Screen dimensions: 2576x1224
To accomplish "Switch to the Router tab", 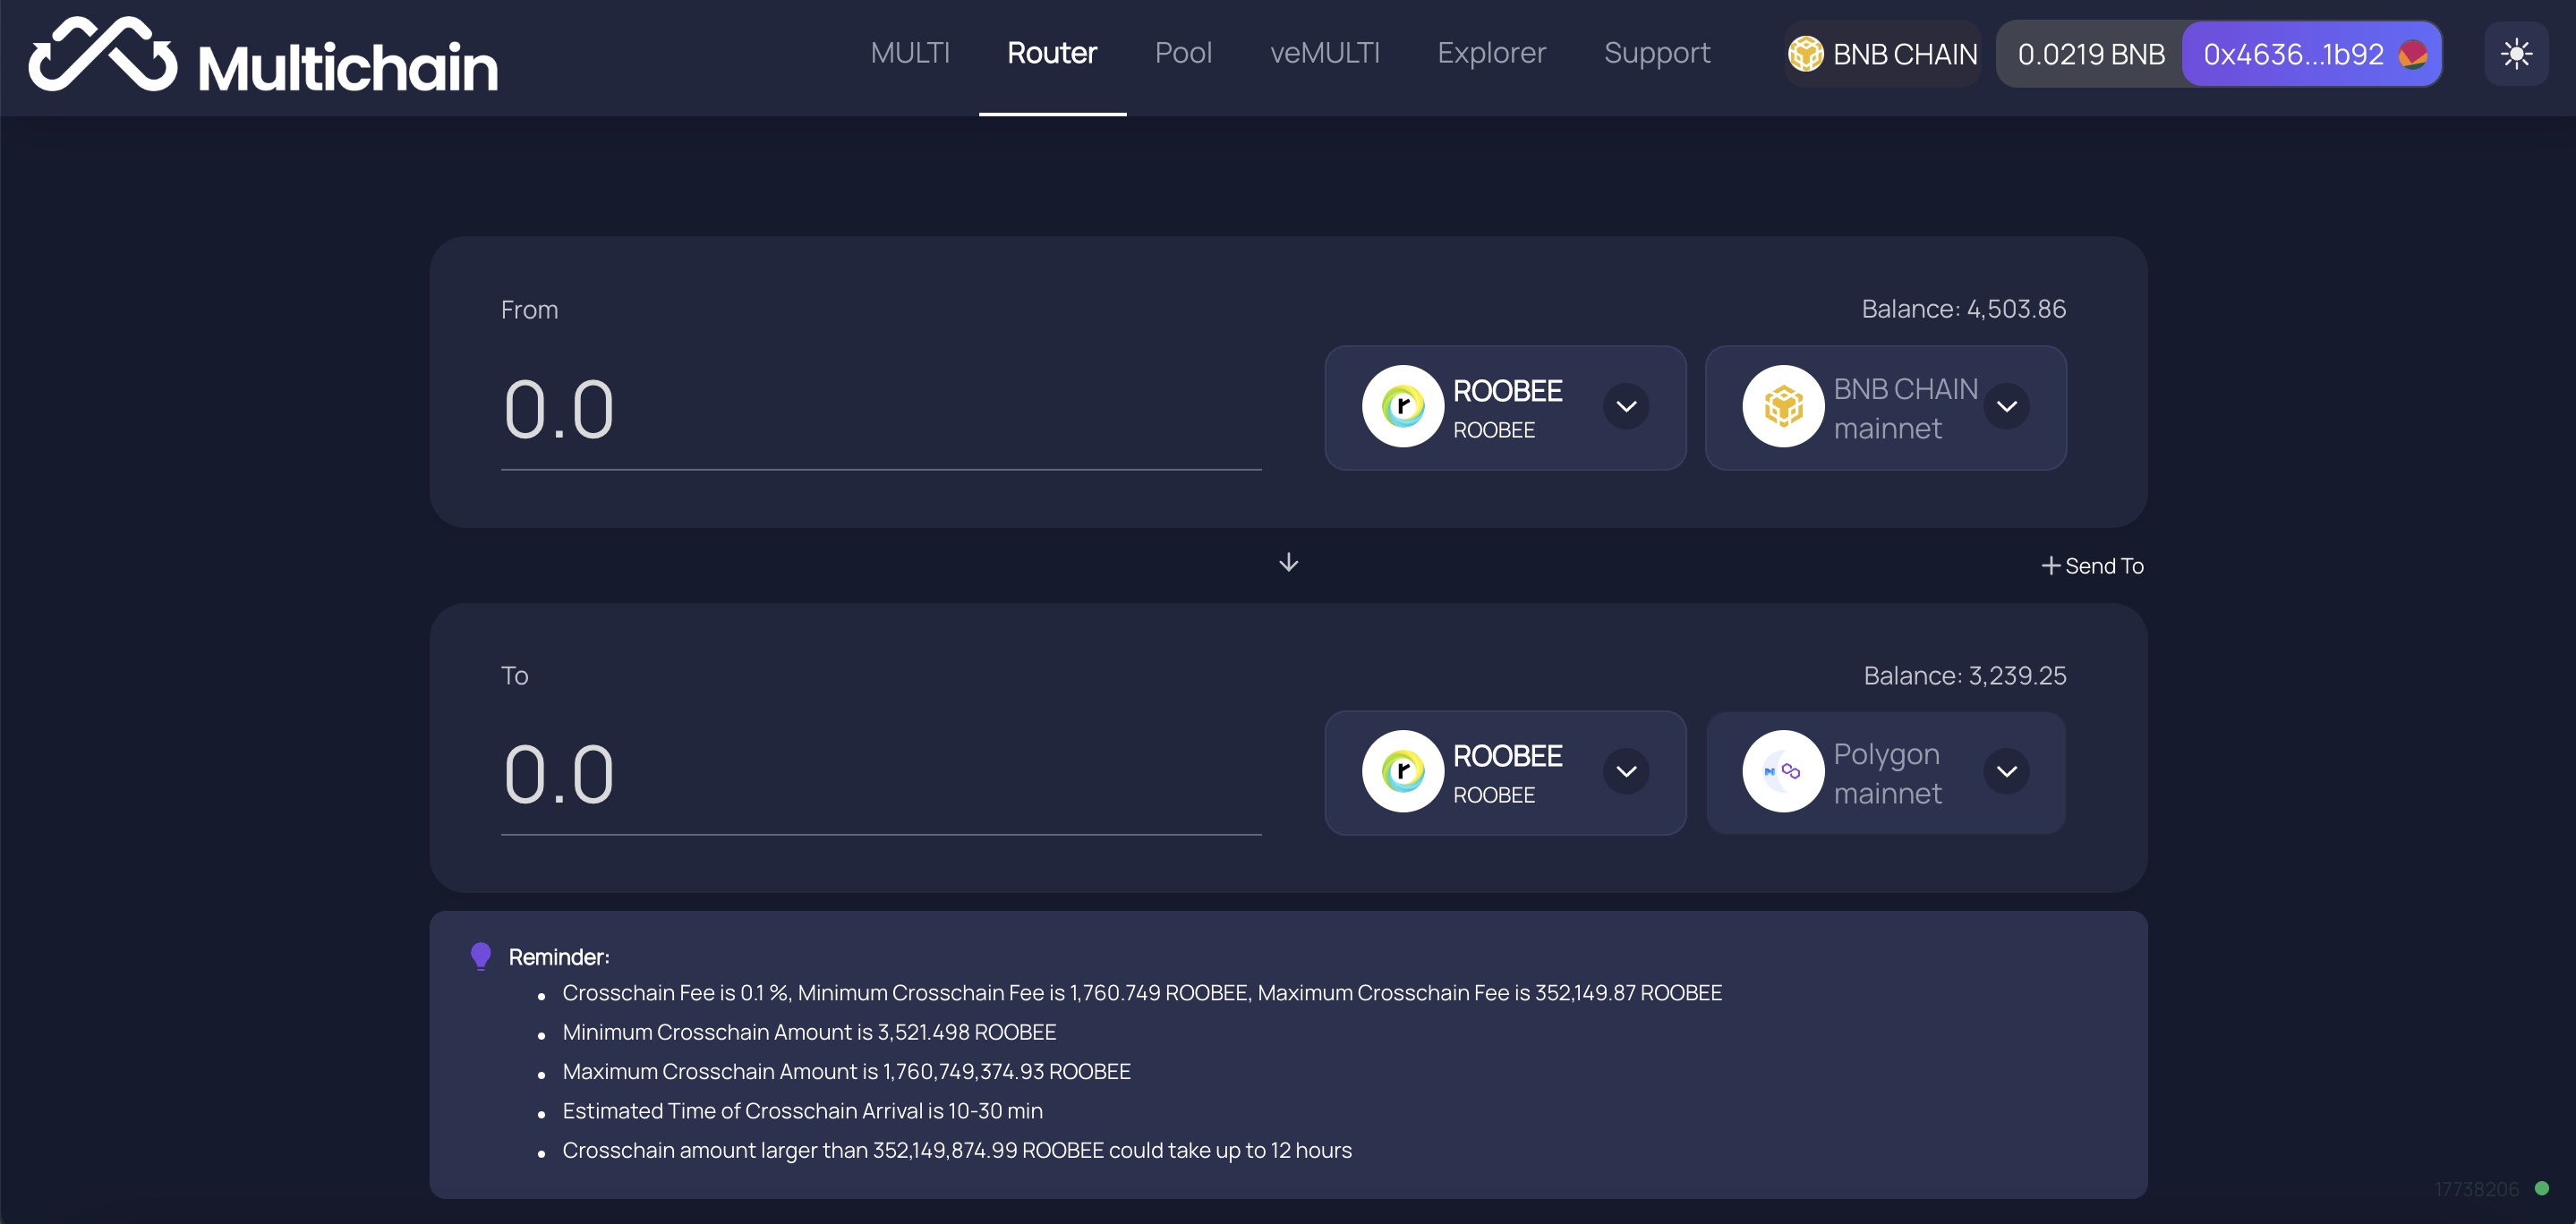I will point(1052,53).
